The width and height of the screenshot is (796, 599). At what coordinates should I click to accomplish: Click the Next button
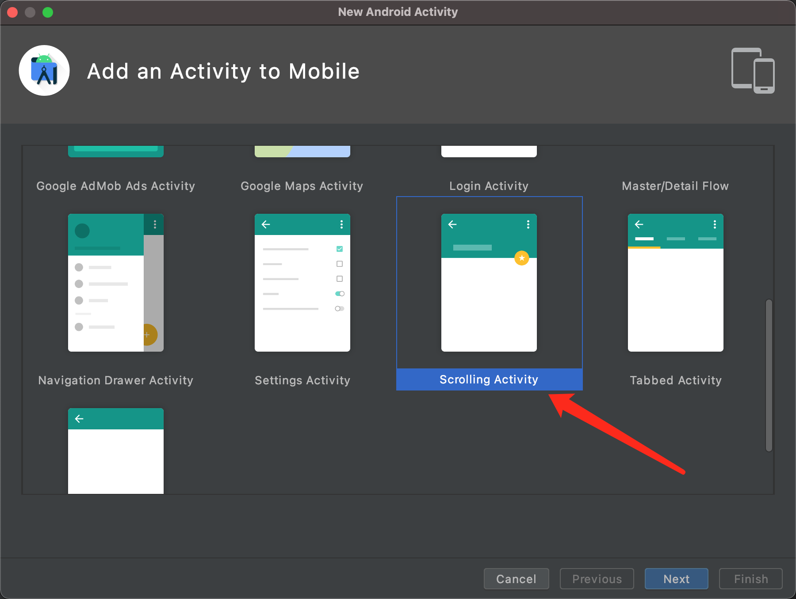point(676,579)
